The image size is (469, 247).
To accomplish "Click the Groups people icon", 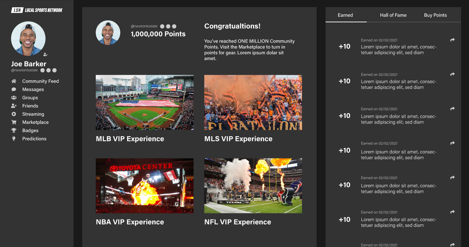I will pos(14,98).
